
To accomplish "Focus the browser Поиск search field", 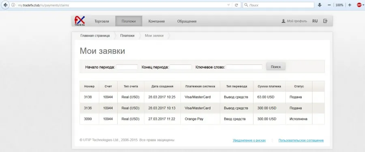I will click(x=278, y=5).
